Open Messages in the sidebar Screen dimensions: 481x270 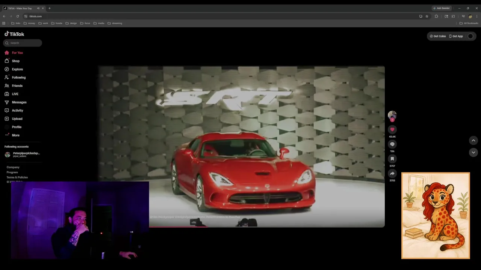(x=15, y=102)
